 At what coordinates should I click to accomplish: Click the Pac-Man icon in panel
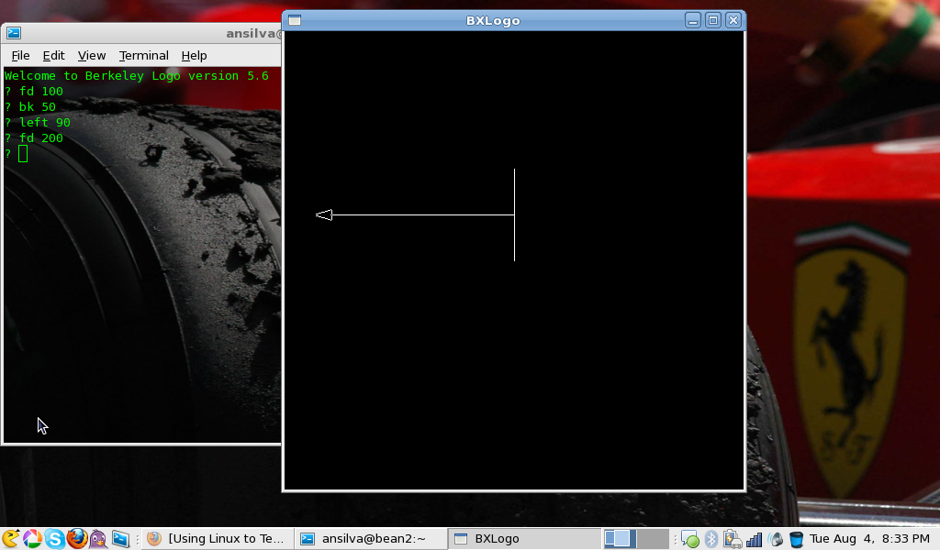click(x=11, y=539)
